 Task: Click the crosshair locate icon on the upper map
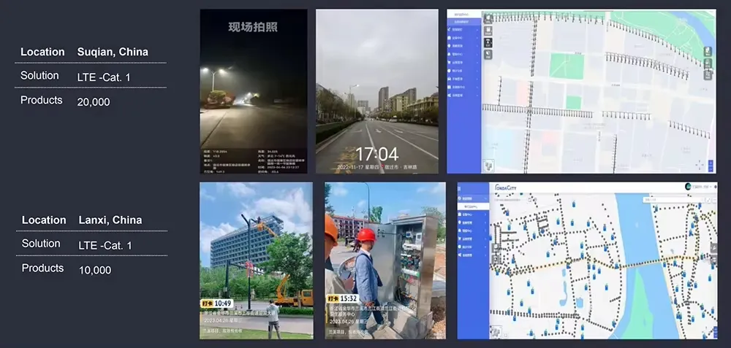click(x=700, y=165)
